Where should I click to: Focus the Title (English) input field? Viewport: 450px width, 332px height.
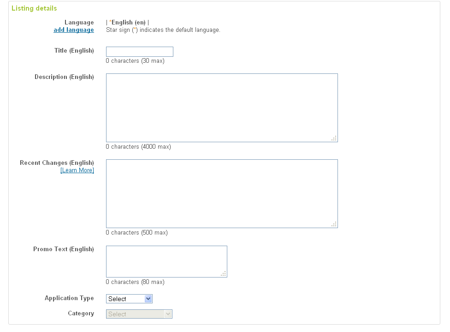140,52
